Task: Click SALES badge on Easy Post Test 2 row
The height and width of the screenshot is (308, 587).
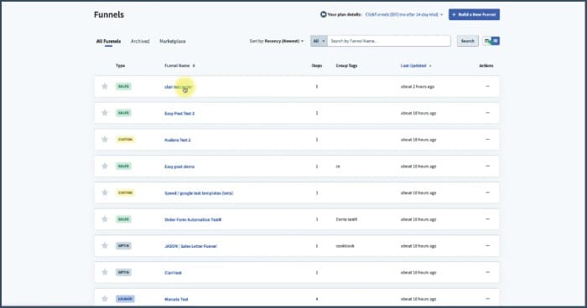Action: click(x=123, y=112)
